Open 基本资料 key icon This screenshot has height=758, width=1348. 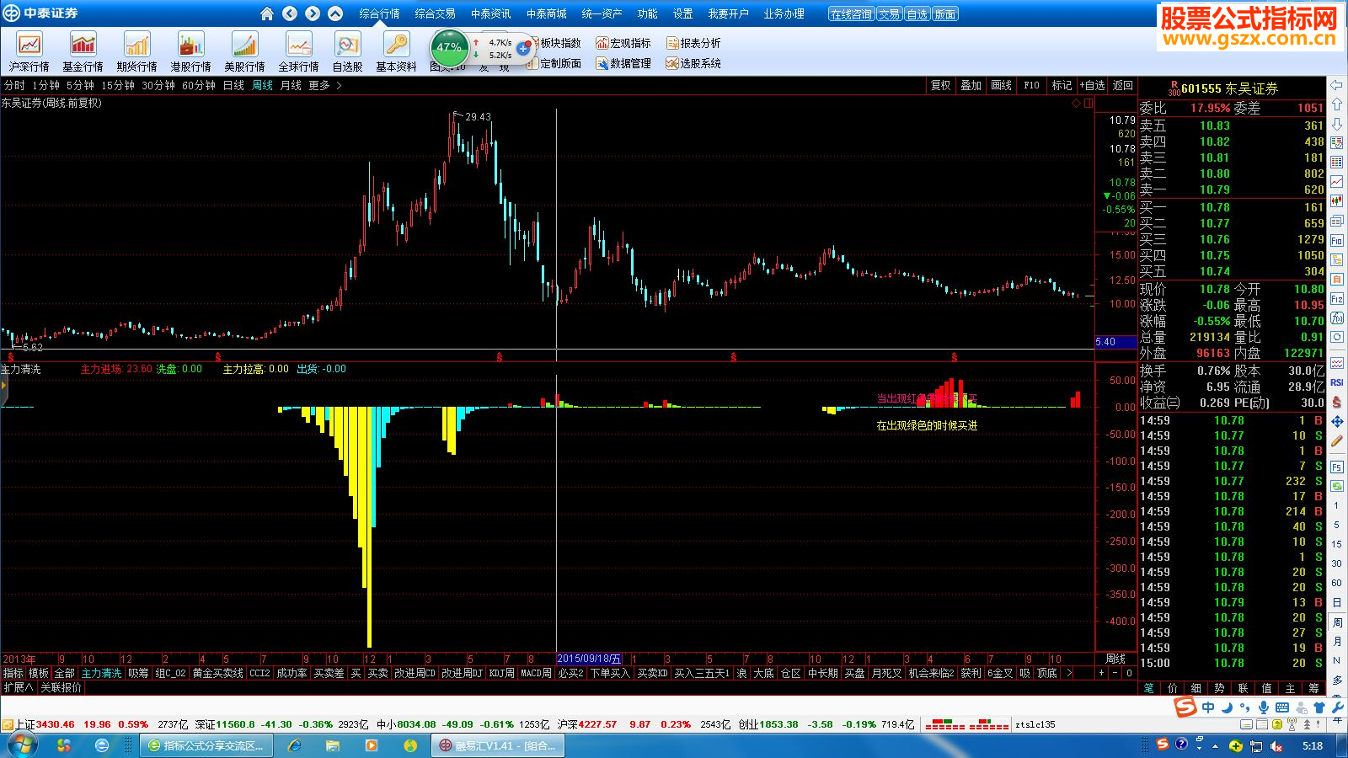point(396,51)
